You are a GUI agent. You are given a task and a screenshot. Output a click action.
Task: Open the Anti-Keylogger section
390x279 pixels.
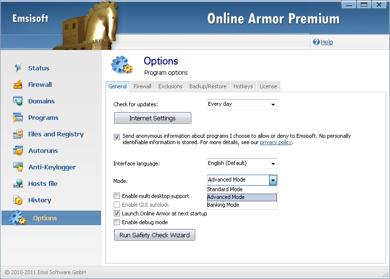point(52,167)
